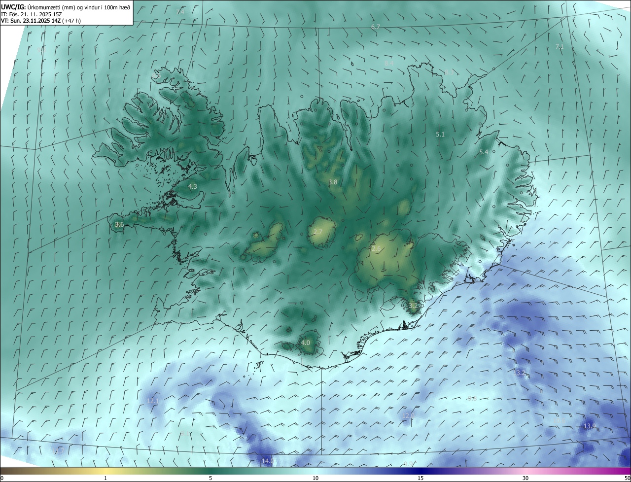Click the colour scale tick labelled 30
This screenshot has width=631, height=482.
526,478
